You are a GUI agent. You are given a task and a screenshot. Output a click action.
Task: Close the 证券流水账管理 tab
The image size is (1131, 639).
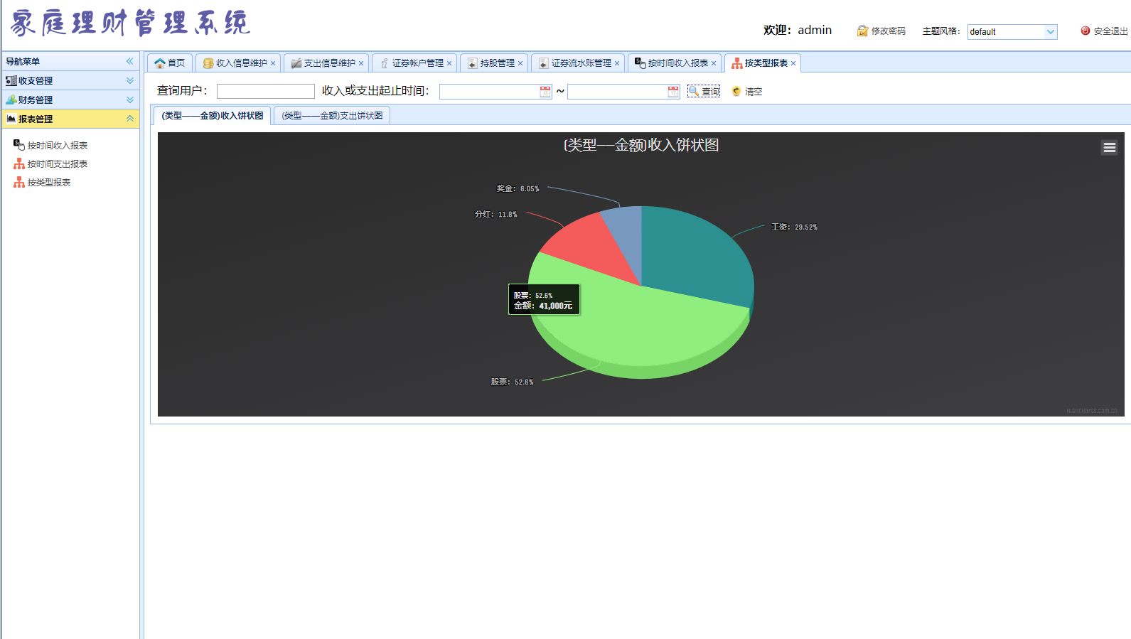tap(617, 63)
